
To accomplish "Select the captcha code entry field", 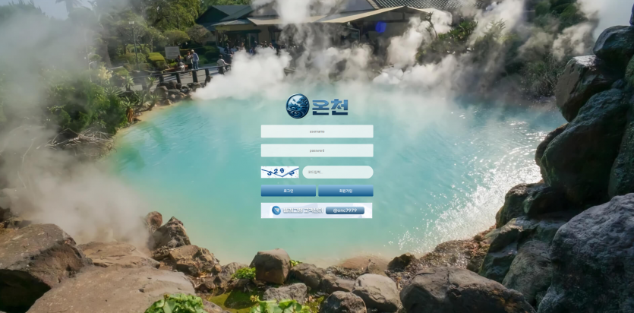I will (338, 172).
